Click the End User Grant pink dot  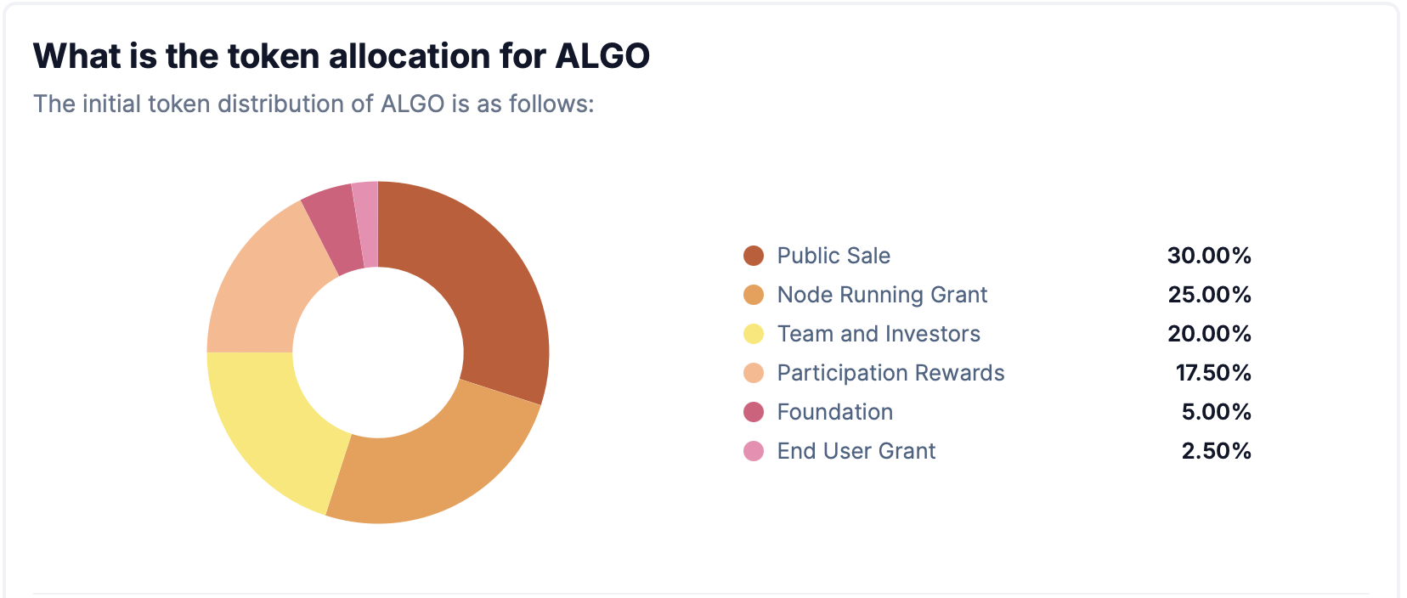(x=754, y=451)
